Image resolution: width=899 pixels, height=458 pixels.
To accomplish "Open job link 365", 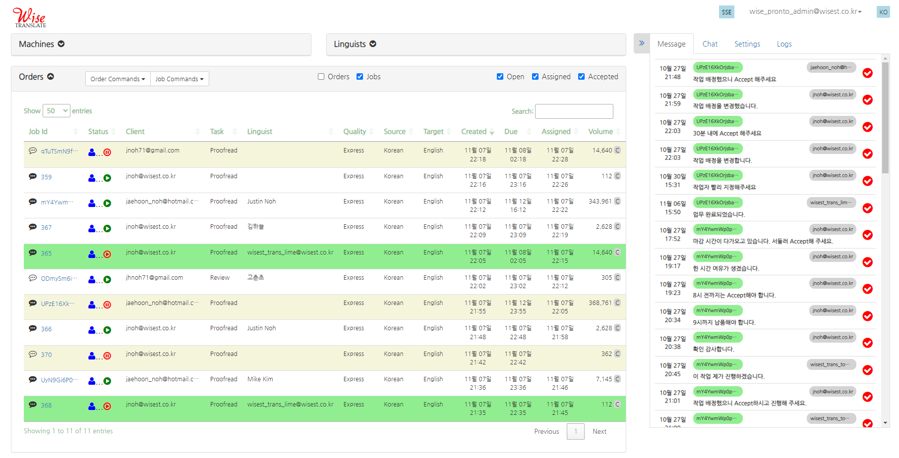I will (46, 254).
